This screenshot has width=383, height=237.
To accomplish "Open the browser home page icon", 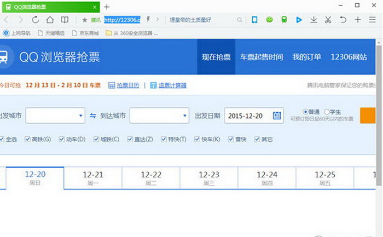I will [x=50, y=20].
